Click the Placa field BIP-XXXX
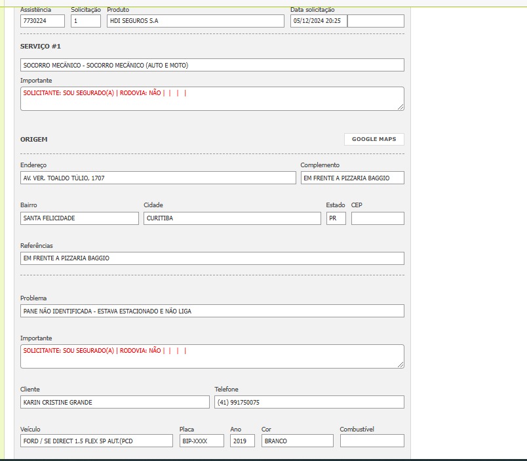527x461 pixels. pyautogui.click(x=202, y=441)
